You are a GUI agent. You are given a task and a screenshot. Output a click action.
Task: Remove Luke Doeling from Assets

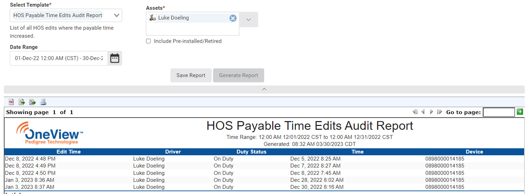pyautogui.click(x=233, y=18)
